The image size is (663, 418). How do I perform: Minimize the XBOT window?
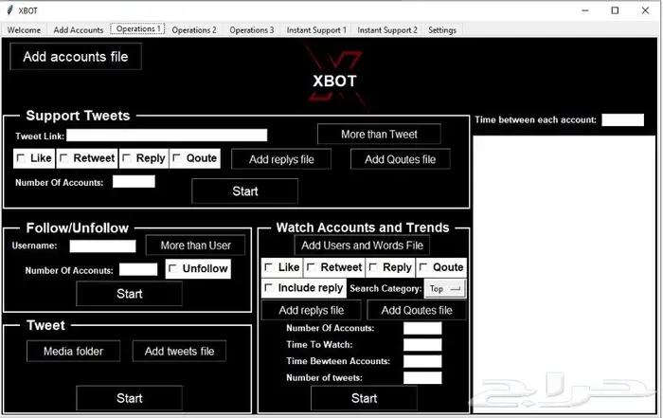pyautogui.click(x=585, y=10)
